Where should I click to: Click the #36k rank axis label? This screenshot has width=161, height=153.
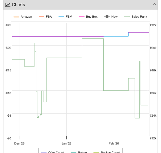click(153, 93)
